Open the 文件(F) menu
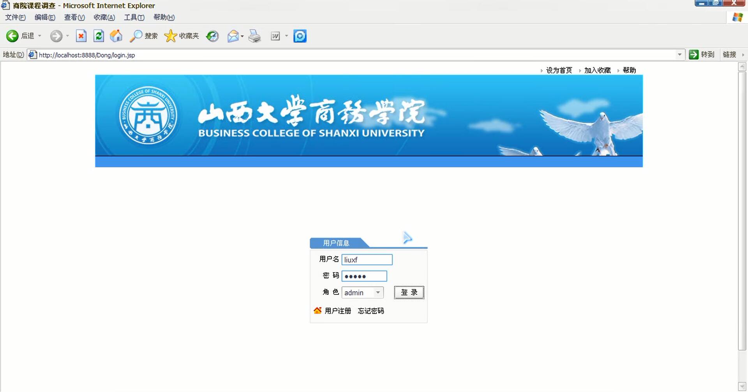The height and width of the screenshot is (392, 748). coord(15,17)
